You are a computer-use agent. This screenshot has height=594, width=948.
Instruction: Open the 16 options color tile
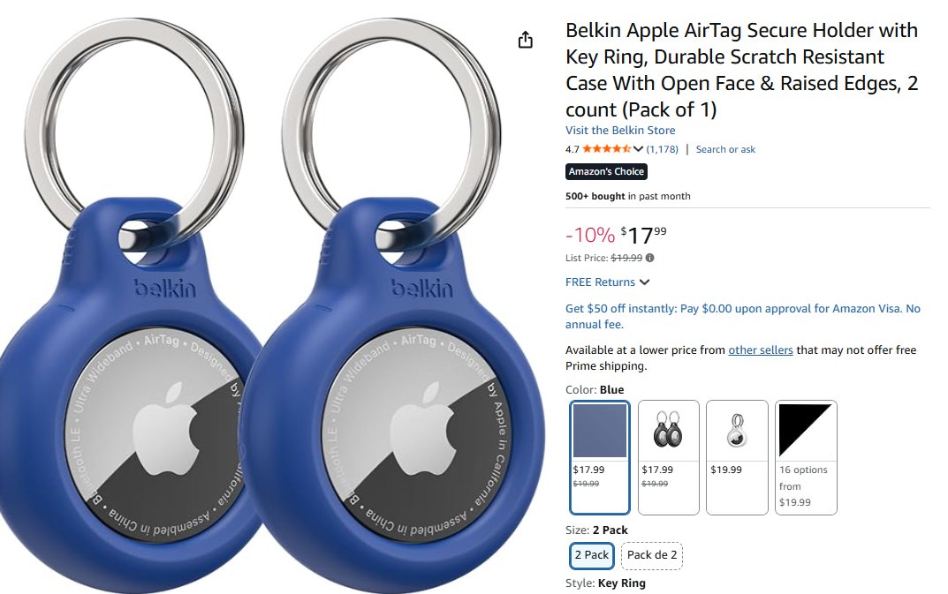click(806, 457)
